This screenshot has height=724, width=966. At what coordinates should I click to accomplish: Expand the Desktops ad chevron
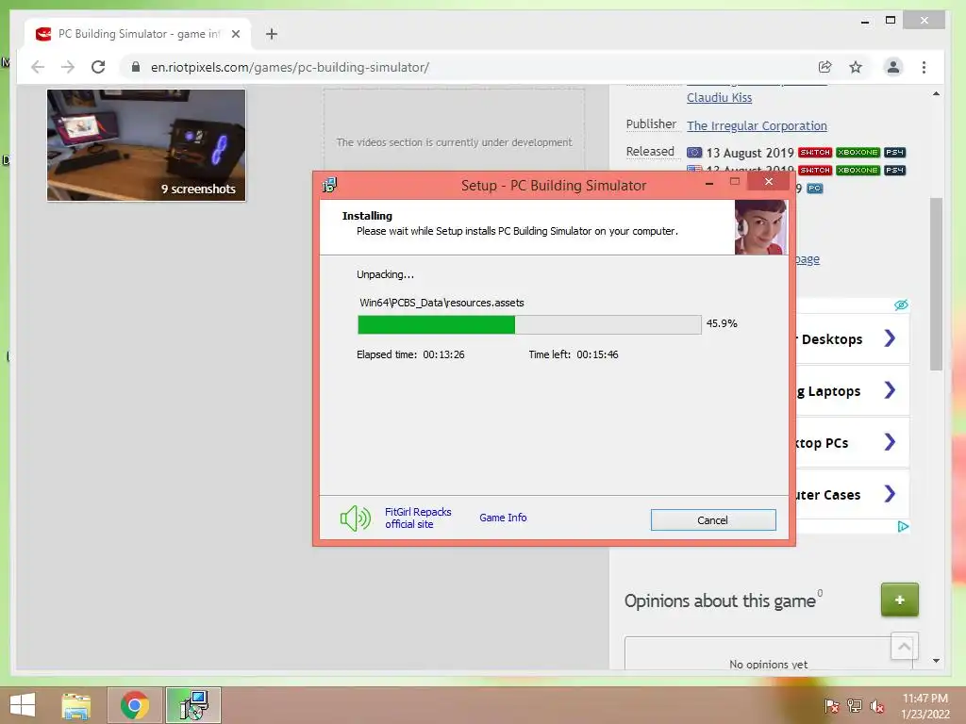point(890,338)
